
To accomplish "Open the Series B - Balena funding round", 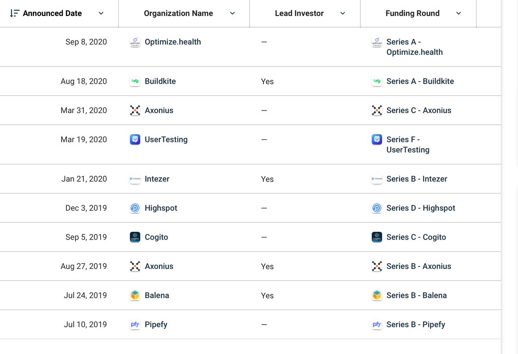I will coord(416,295).
